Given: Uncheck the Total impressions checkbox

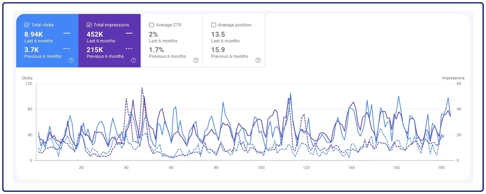Looking at the screenshot, I should [89, 25].
